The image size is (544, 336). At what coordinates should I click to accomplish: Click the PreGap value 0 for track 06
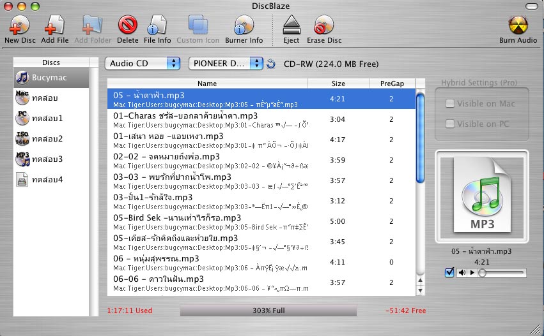pyautogui.click(x=391, y=262)
